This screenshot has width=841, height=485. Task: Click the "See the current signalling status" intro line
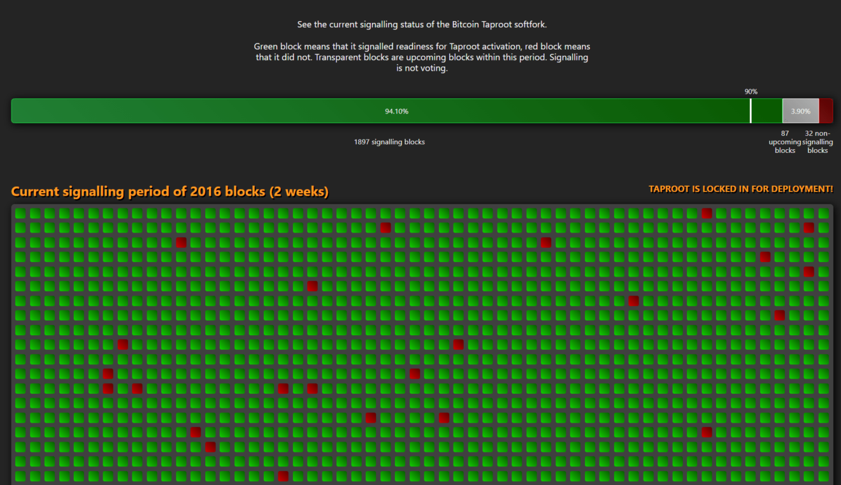click(x=422, y=25)
